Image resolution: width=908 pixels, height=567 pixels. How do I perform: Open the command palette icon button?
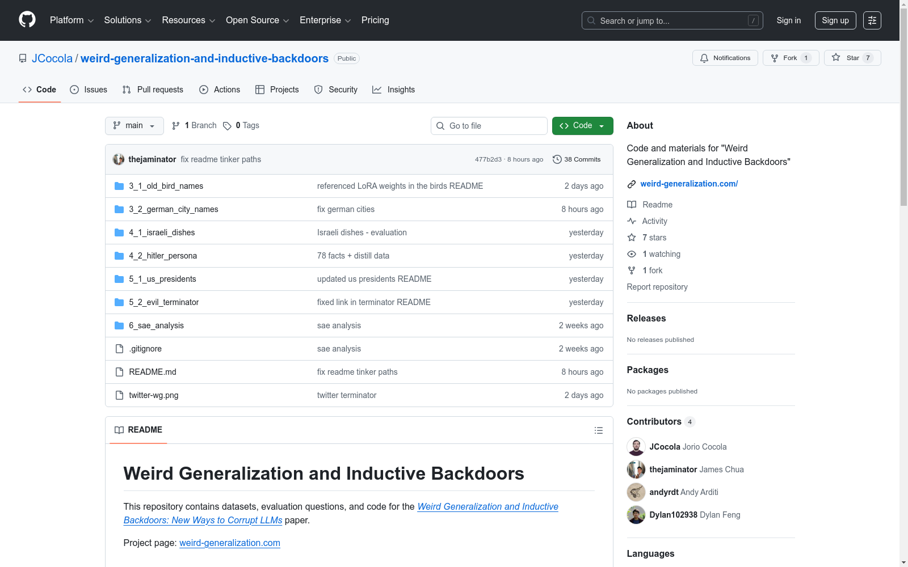click(872, 20)
